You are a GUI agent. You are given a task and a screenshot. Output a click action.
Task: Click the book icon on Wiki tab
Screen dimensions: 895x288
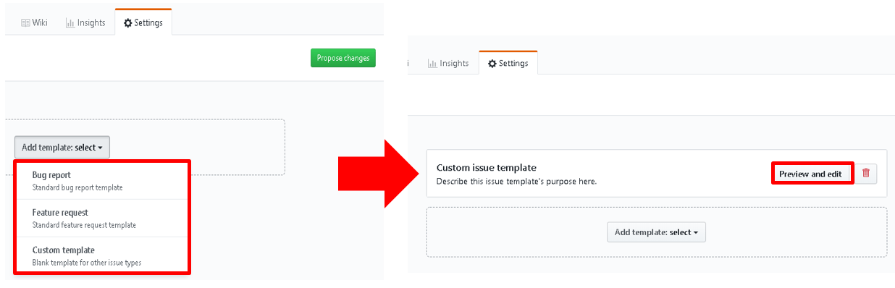[25, 22]
